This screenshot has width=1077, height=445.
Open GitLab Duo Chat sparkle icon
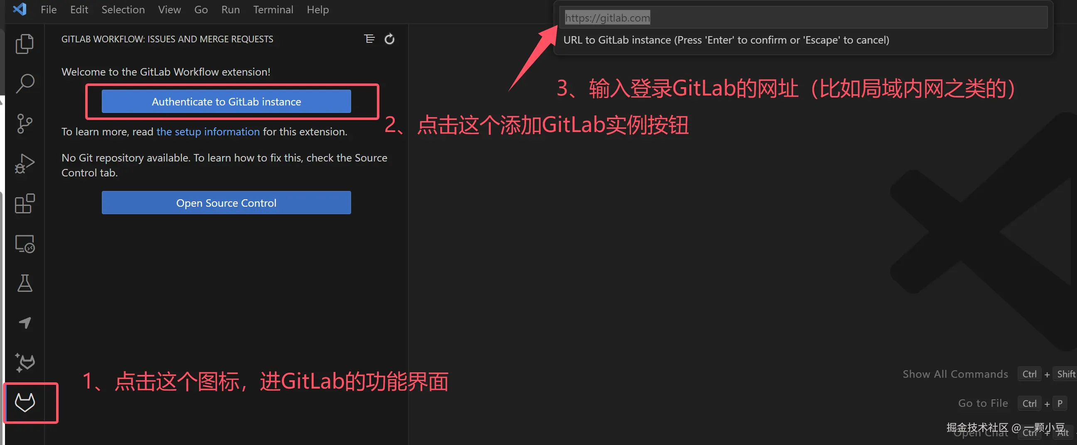pos(25,363)
